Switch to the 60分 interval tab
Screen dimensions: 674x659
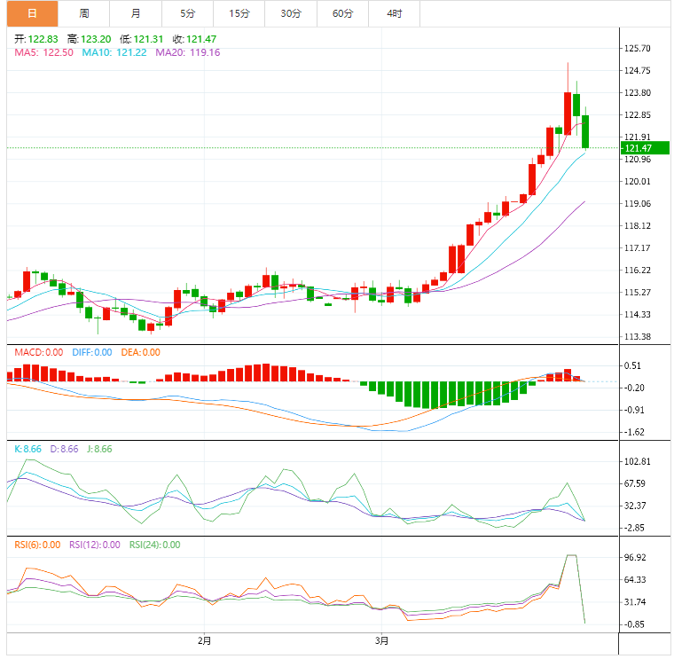[341, 13]
